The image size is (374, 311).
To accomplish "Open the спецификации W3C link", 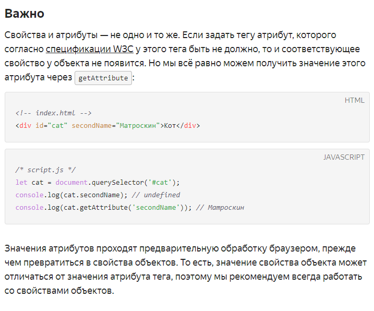I will click(x=89, y=49).
